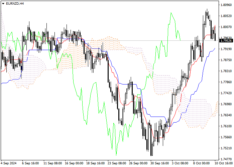234x167 pixels.
Task: Click the 23 Sep 08:00 time label
Action: [x=117, y=163]
